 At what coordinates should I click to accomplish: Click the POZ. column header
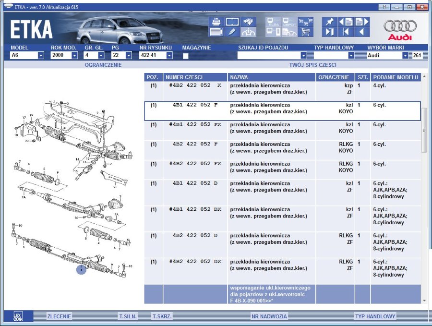(x=154, y=77)
